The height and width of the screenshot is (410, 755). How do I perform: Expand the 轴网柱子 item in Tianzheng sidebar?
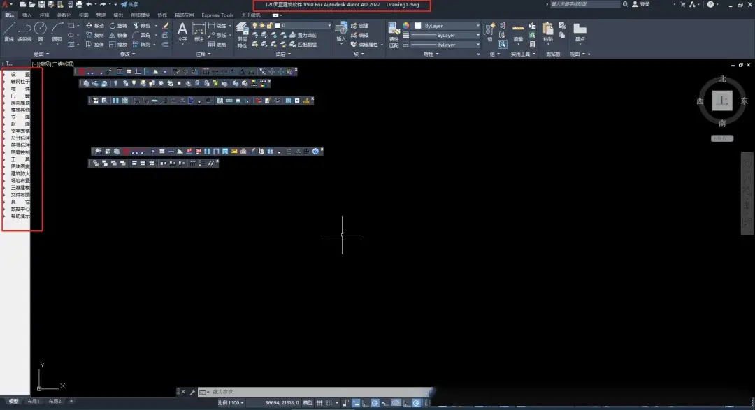tap(20, 81)
